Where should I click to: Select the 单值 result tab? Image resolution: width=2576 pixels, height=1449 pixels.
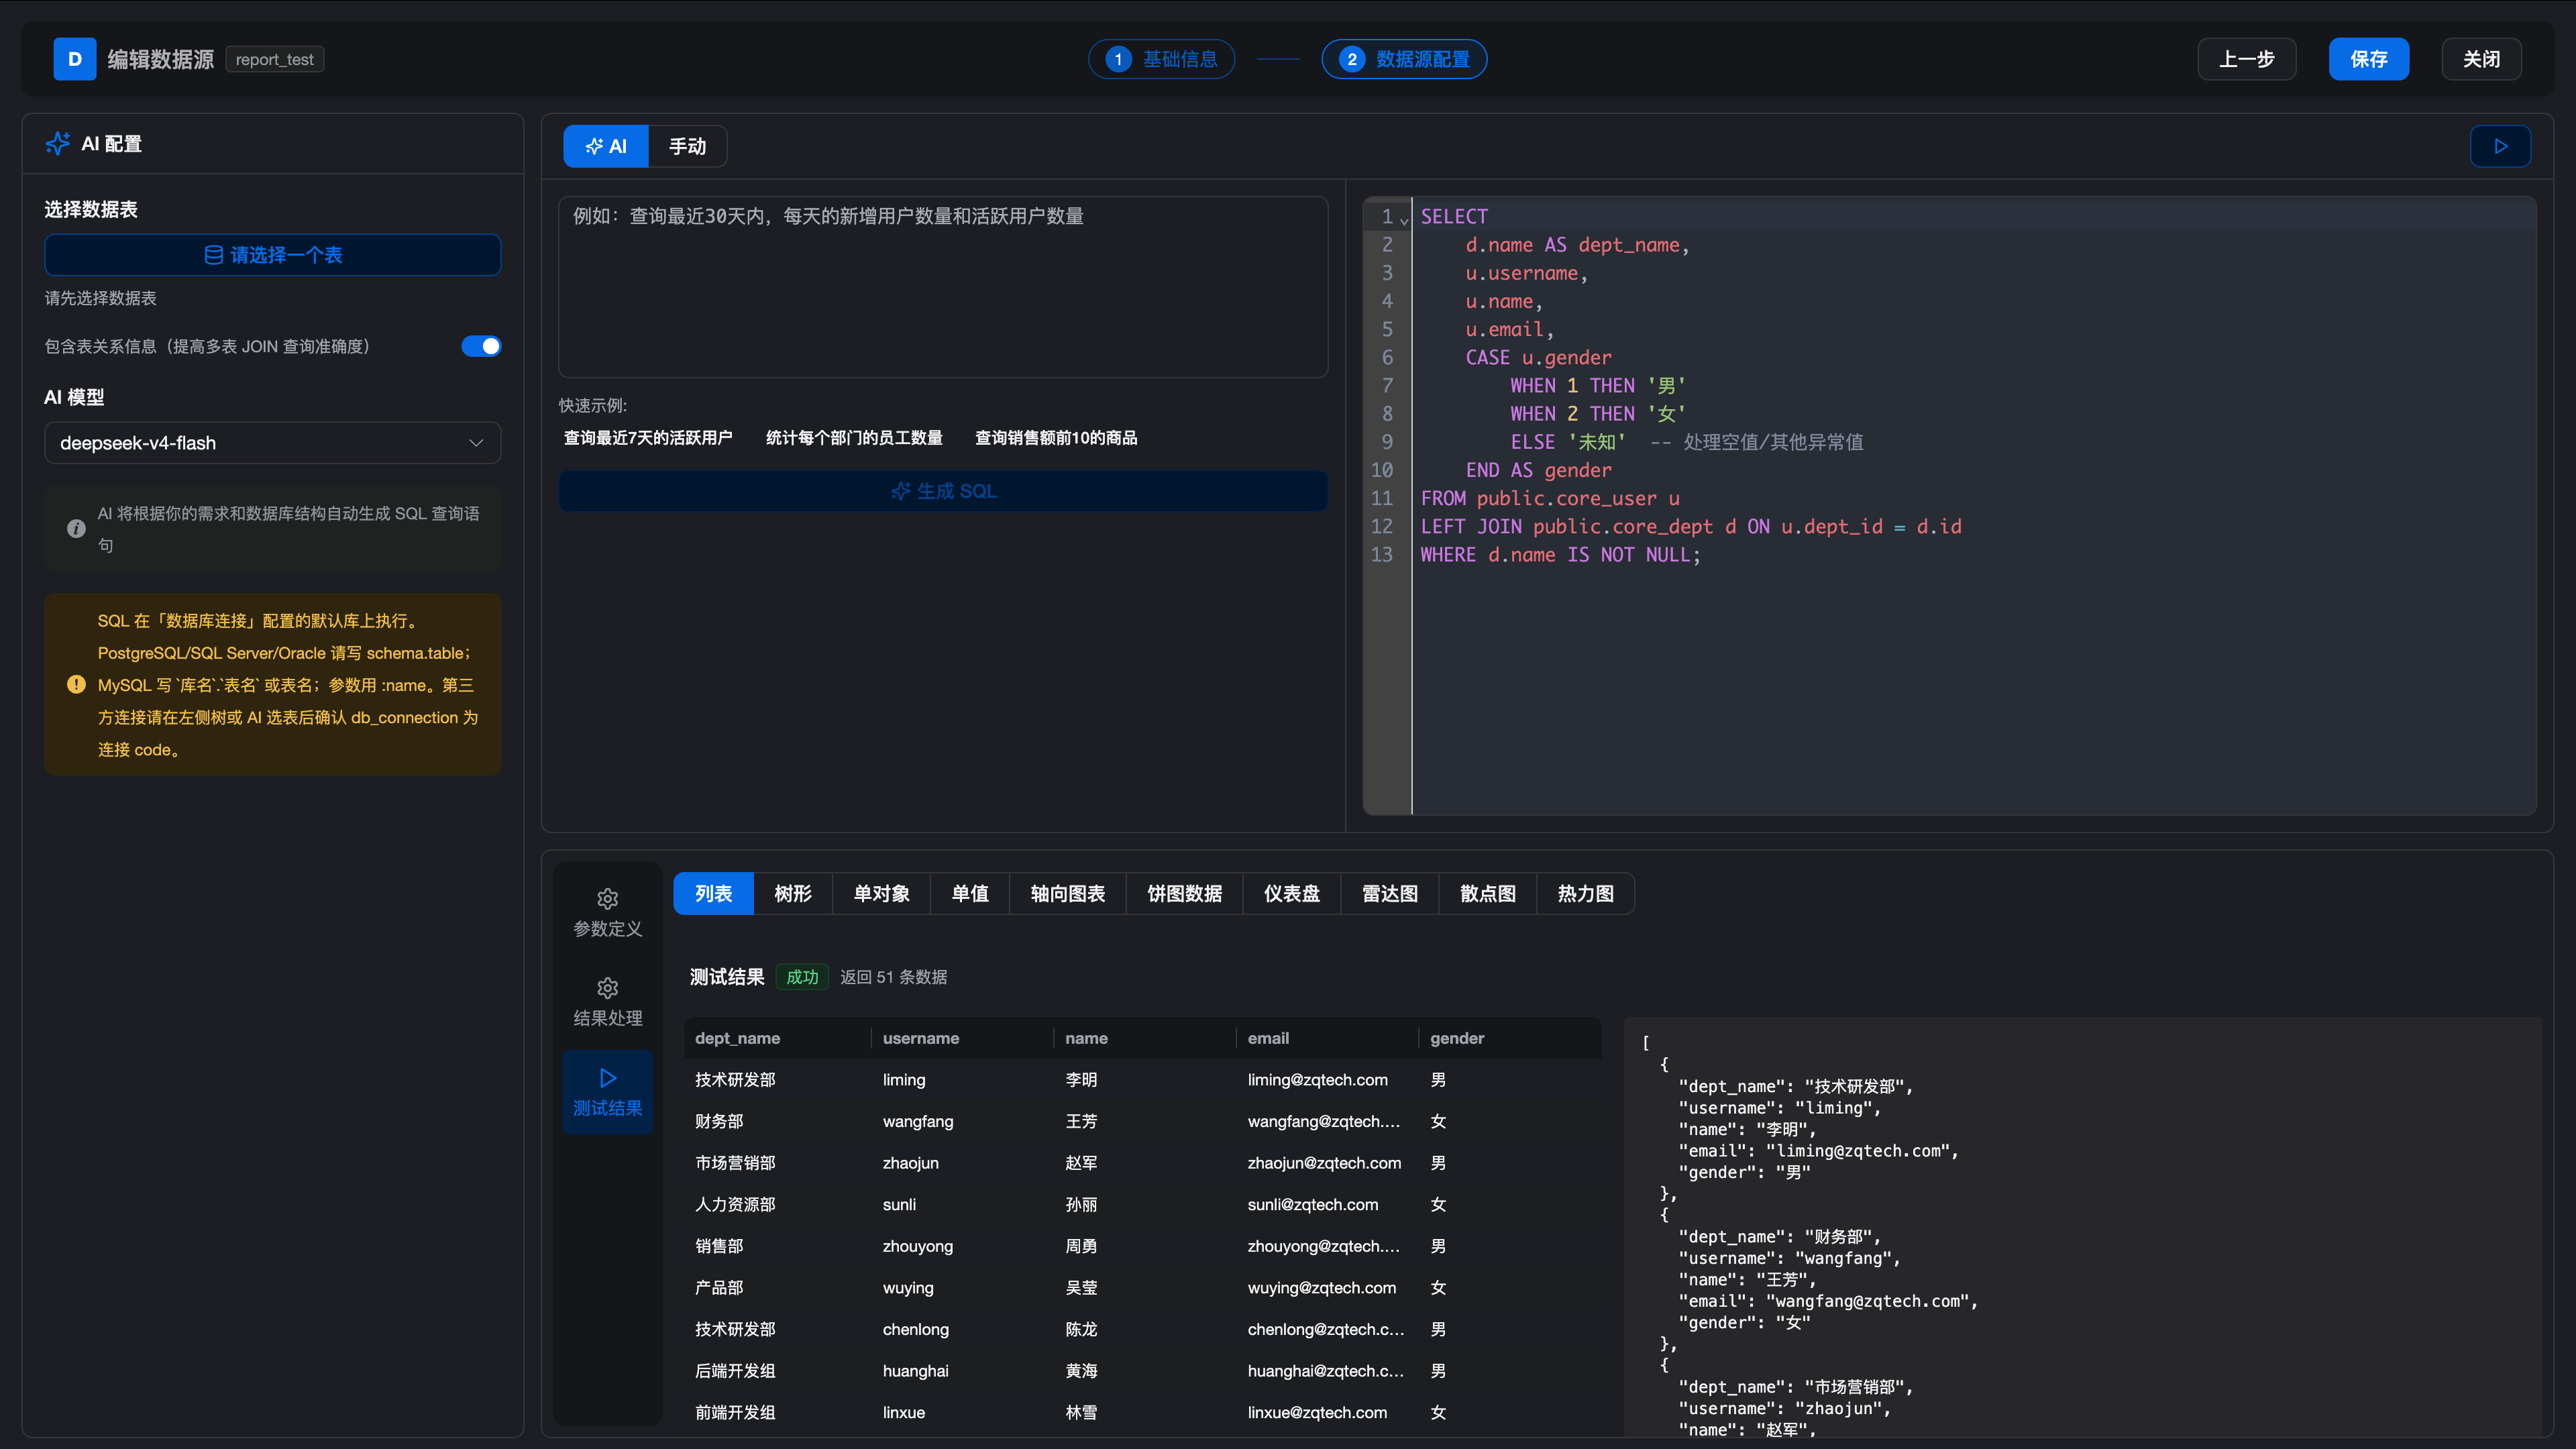point(970,894)
